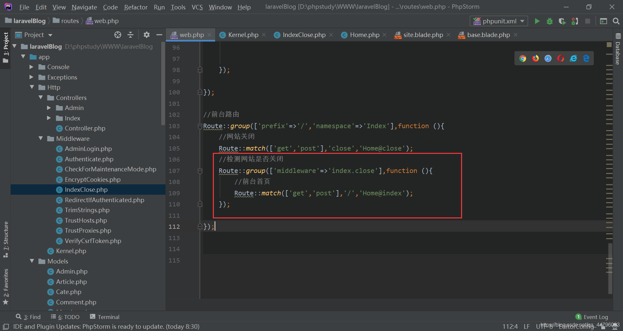Open the Event Log

592,317
